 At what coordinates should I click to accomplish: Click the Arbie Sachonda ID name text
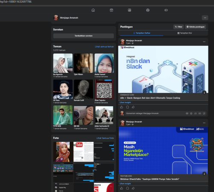coord(102,126)
